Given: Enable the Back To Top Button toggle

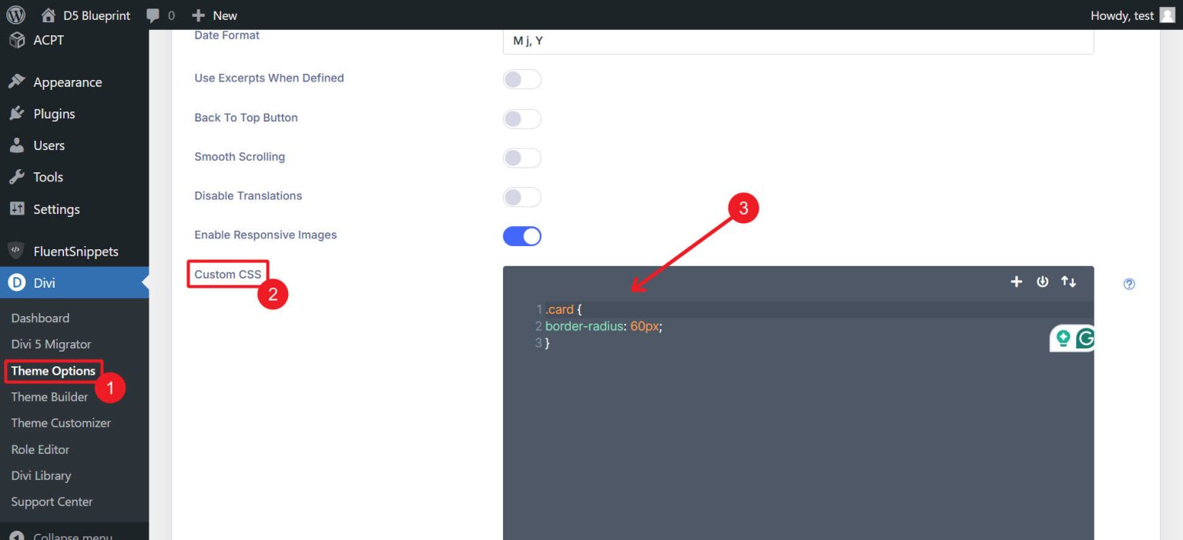Looking at the screenshot, I should click(522, 118).
